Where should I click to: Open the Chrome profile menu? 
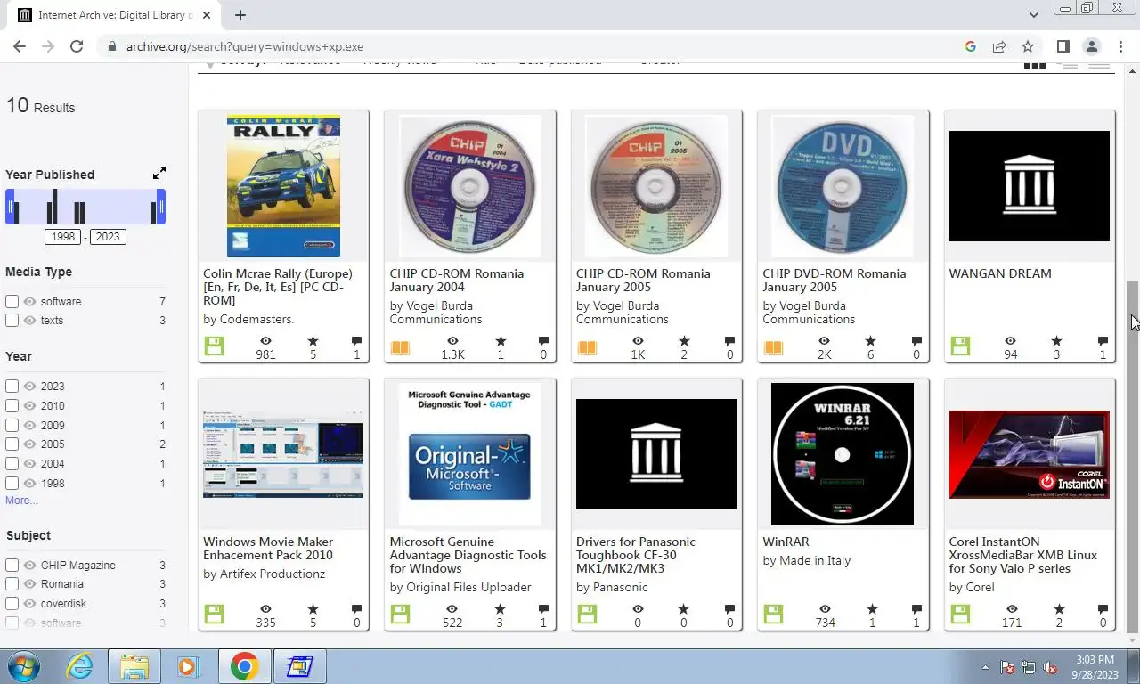click(x=1091, y=46)
